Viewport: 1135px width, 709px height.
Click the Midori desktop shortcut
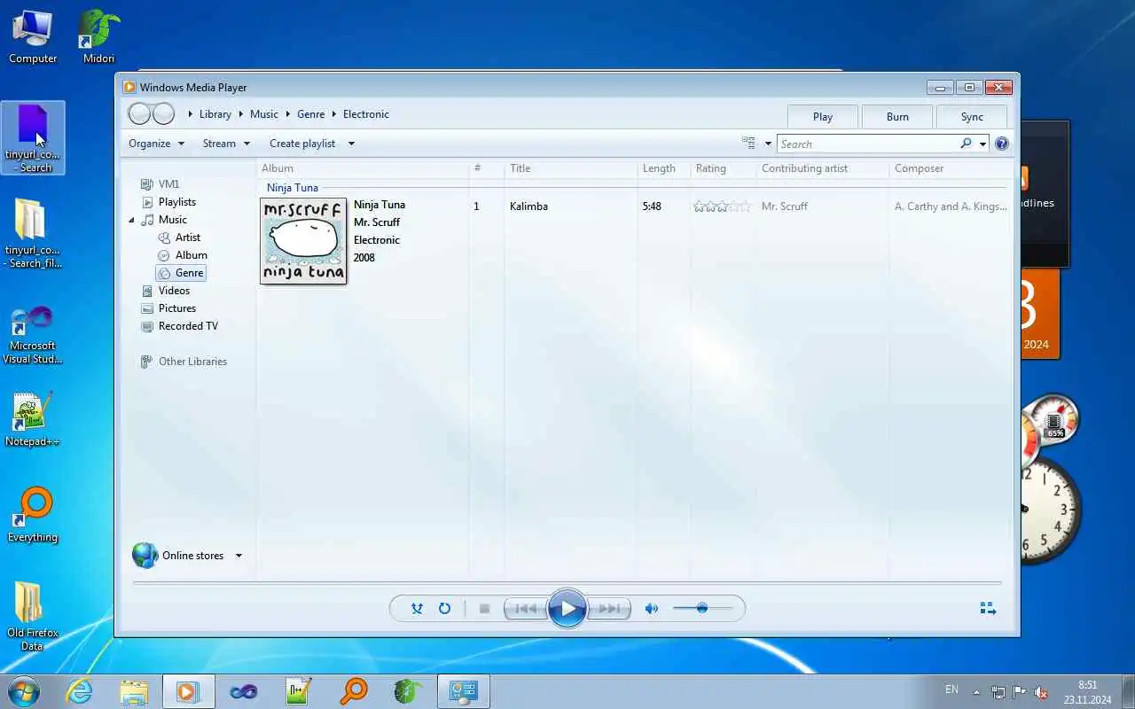98,36
